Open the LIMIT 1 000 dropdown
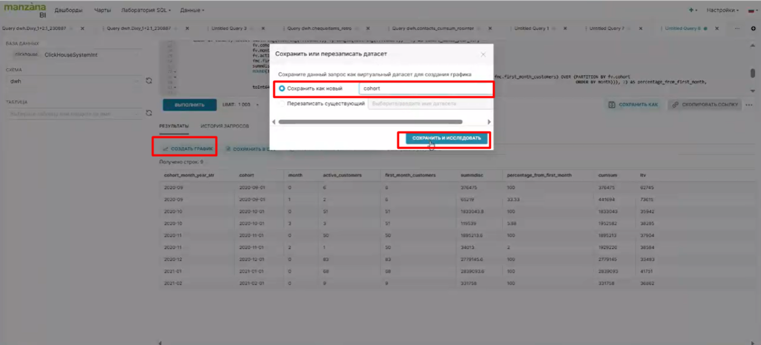The image size is (761, 345). (x=240, y=105)
